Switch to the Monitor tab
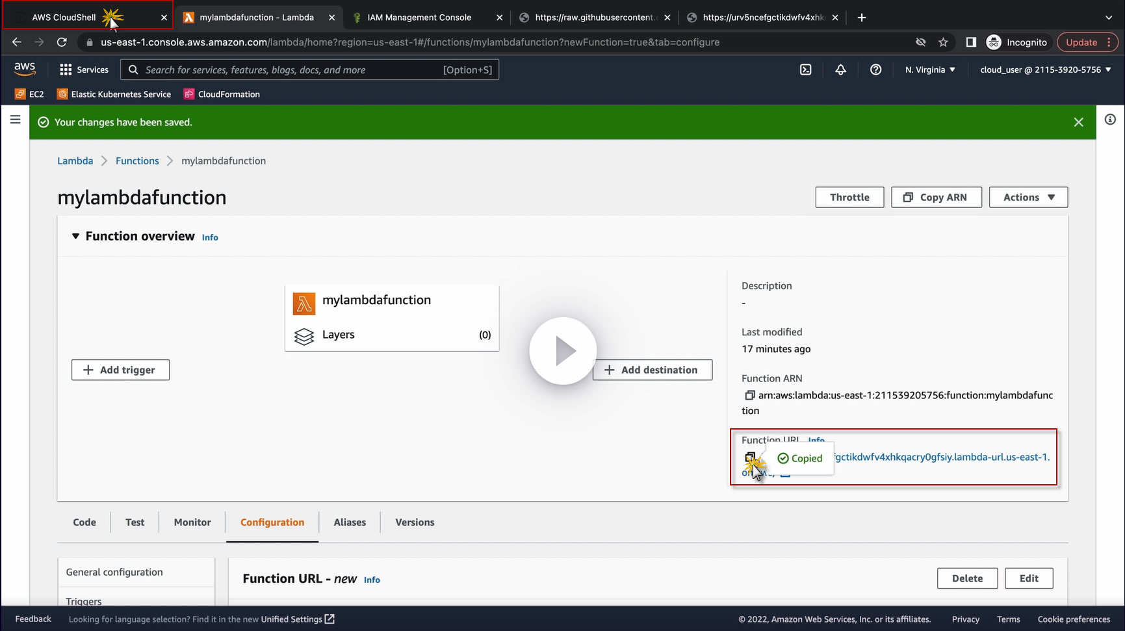 (x=192, y=522)
